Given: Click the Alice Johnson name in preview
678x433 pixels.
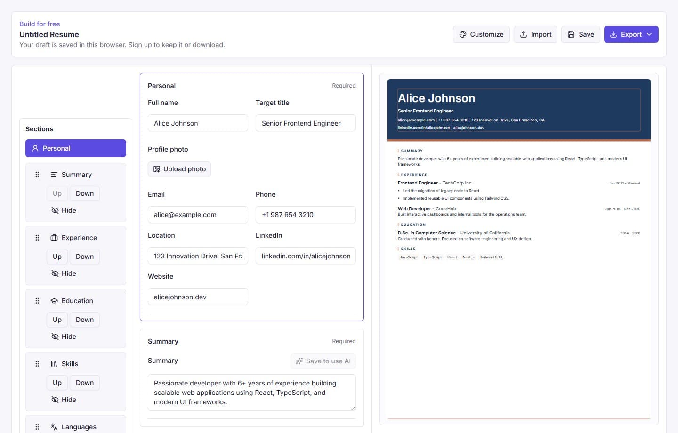Looking at the screenshot, I should [x=436, y=98].
